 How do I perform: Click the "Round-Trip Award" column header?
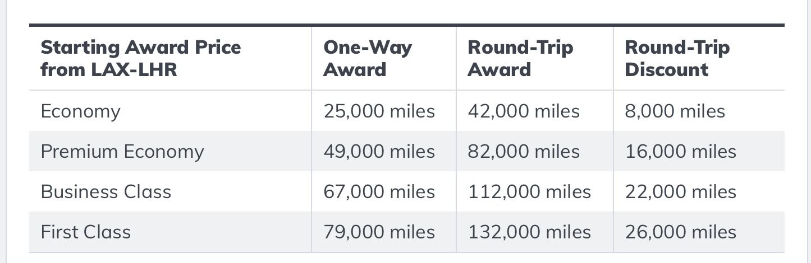pyautogui.click(x=520, y=58)
